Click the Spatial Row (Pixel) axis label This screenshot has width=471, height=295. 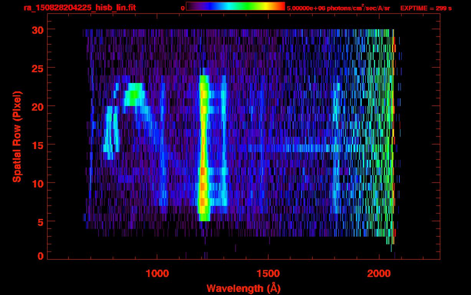(x=17, y=136)
